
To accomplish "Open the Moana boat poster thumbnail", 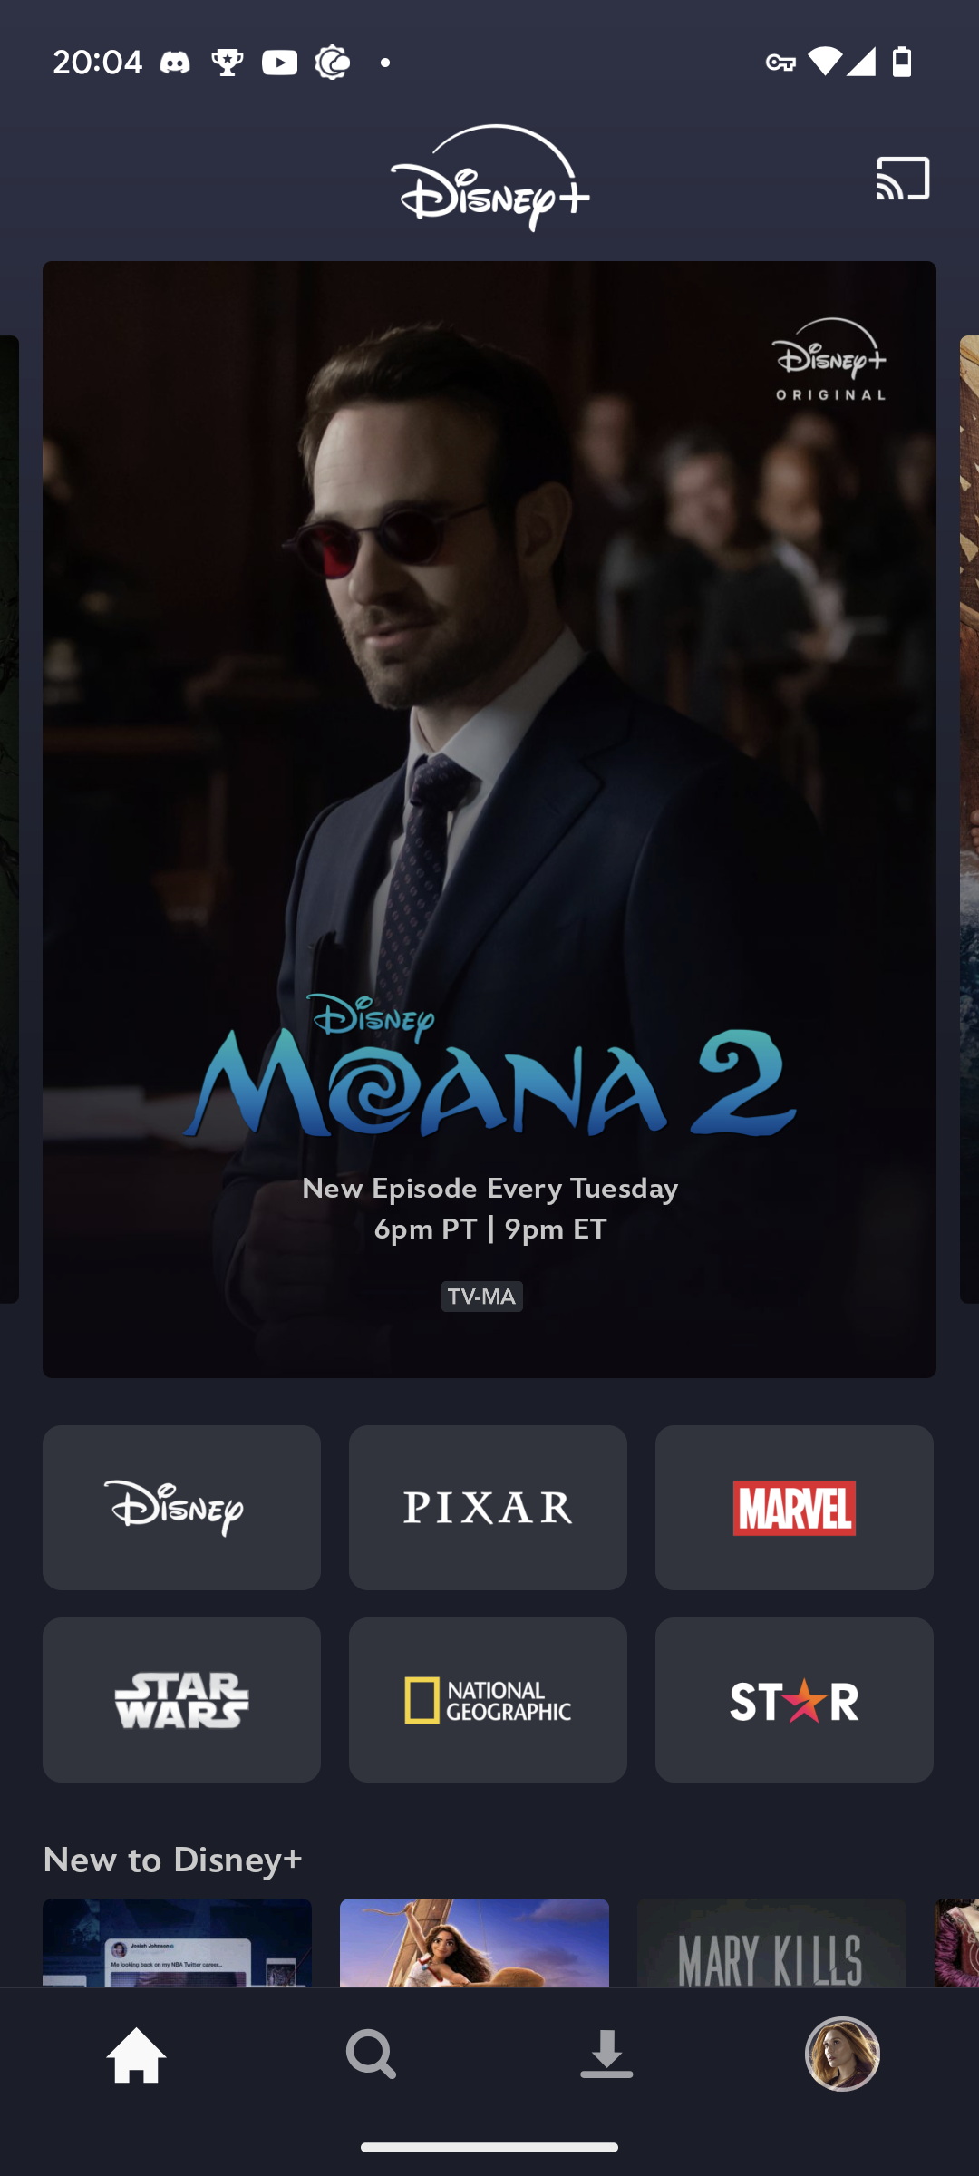I will tap(474, 1942).
